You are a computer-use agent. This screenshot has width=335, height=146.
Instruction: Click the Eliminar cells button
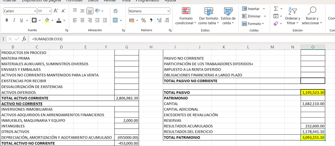[254, 16]
